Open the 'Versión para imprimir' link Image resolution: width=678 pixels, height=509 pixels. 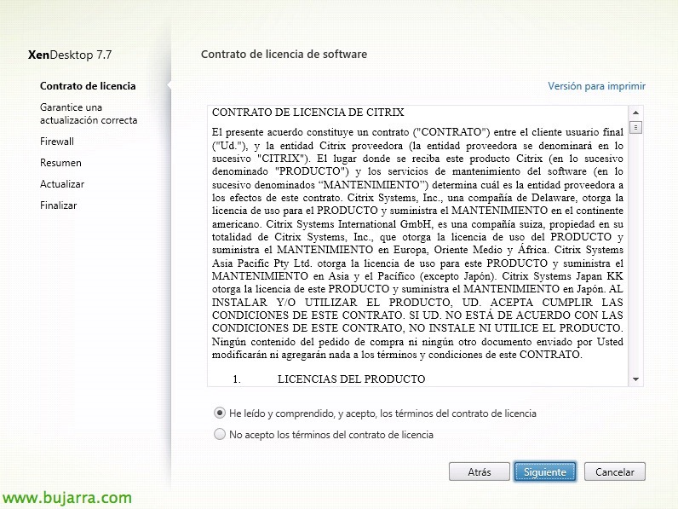596,86
